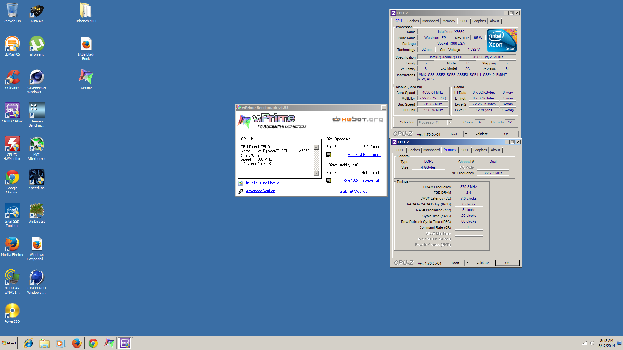Click the CPU List scrollbar up arrow
Screen dimensions: 623x350
point(316,147)
